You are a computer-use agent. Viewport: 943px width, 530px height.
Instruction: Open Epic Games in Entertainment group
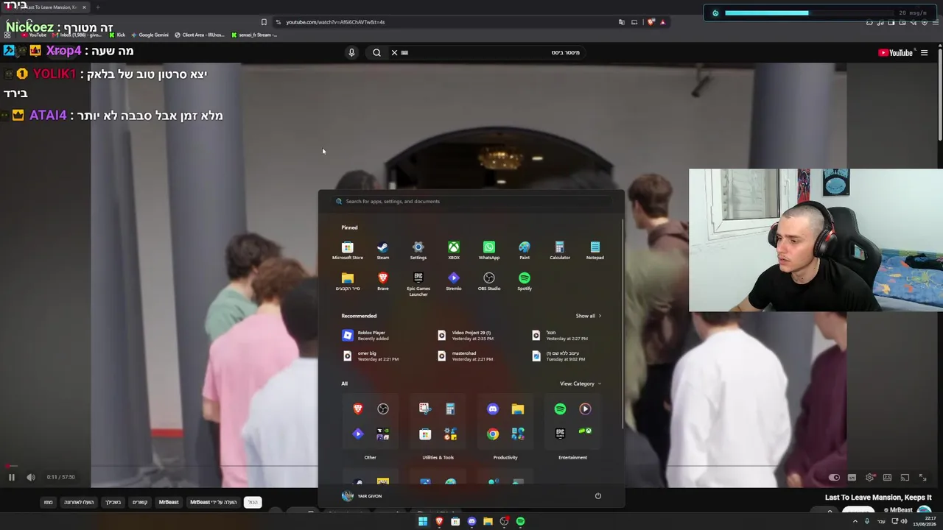click(560, 434)
